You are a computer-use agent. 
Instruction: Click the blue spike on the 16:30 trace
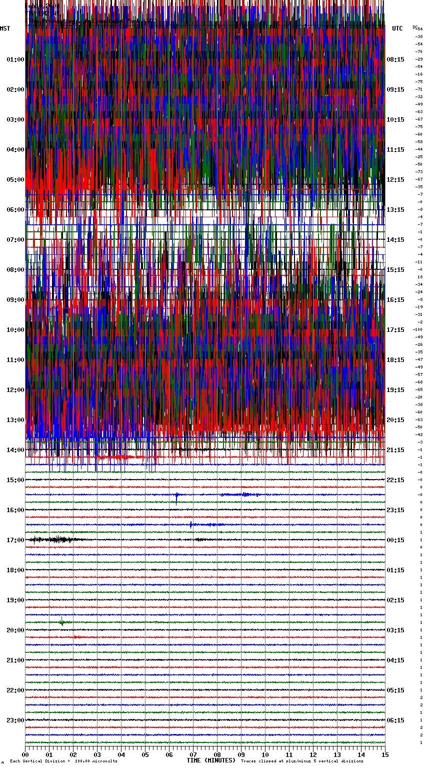[x=191, y=525]
